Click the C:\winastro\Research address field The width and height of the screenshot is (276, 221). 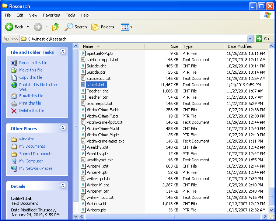(134, 39)
